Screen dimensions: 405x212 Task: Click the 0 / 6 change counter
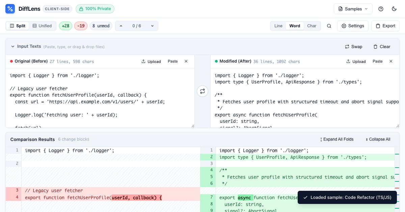coord(137,26)
